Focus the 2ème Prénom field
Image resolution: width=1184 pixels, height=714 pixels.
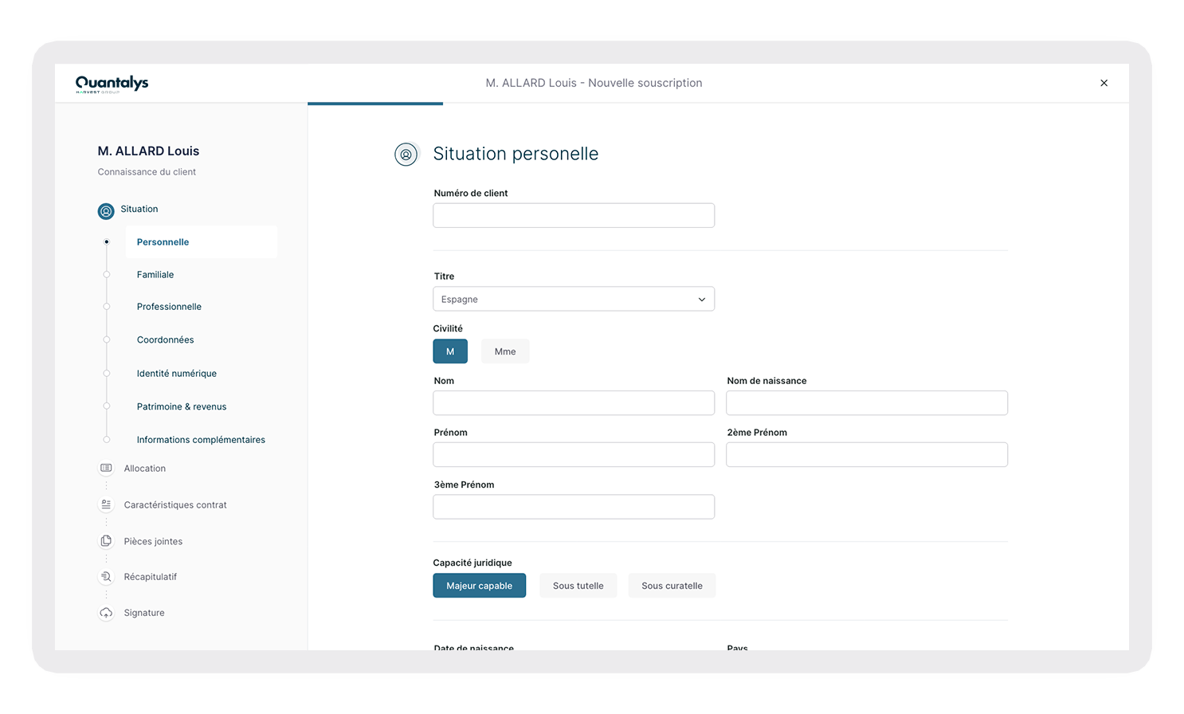pyautogui.click(x=867, y=454)
